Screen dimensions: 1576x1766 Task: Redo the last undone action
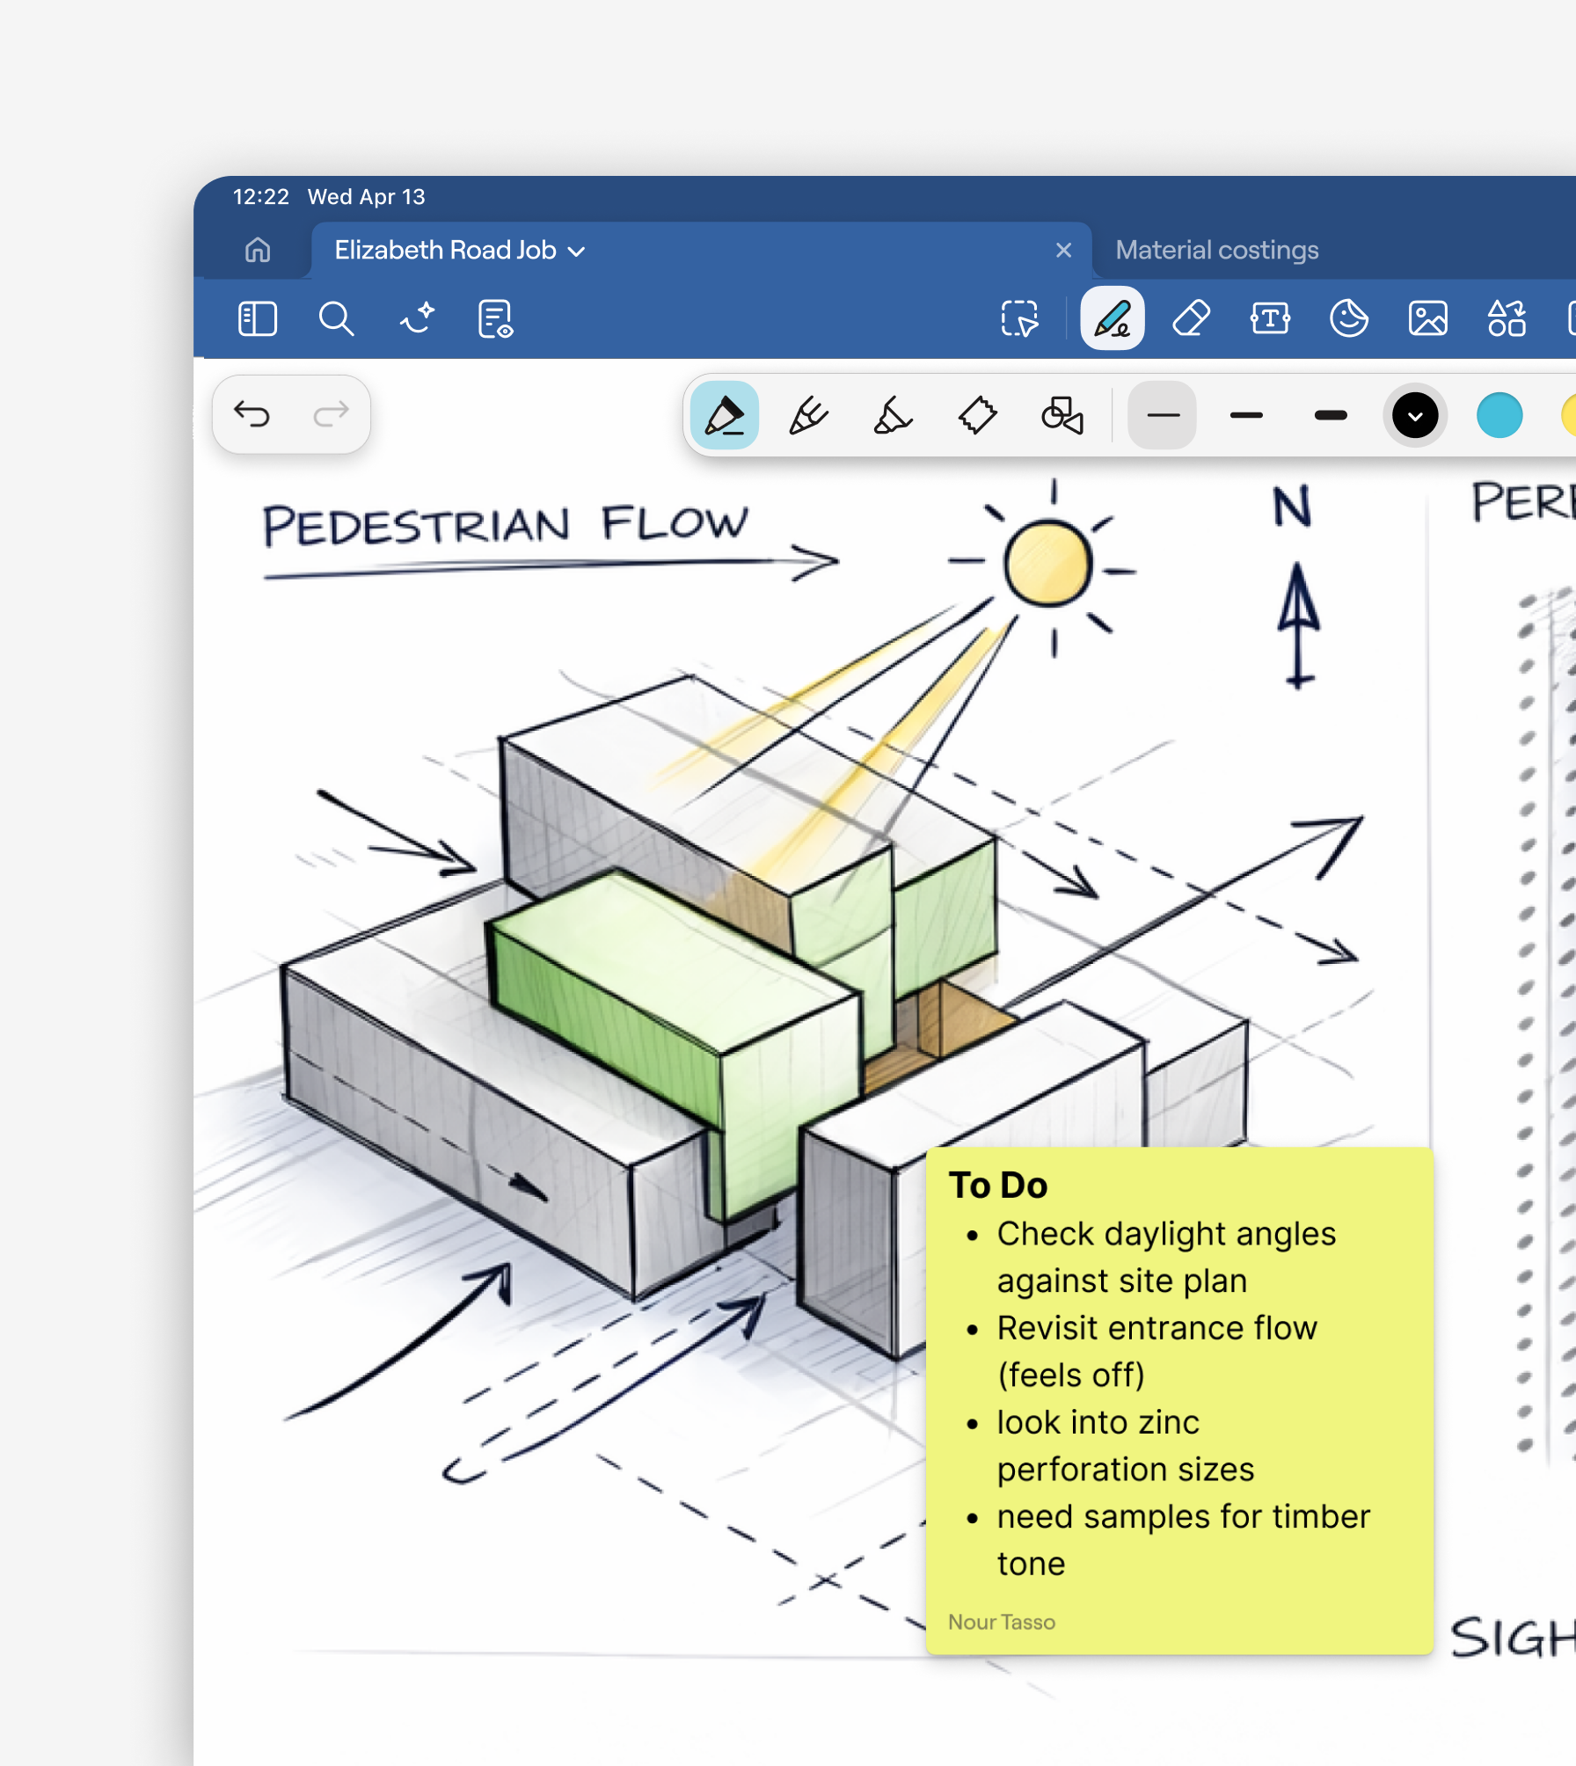331,414
